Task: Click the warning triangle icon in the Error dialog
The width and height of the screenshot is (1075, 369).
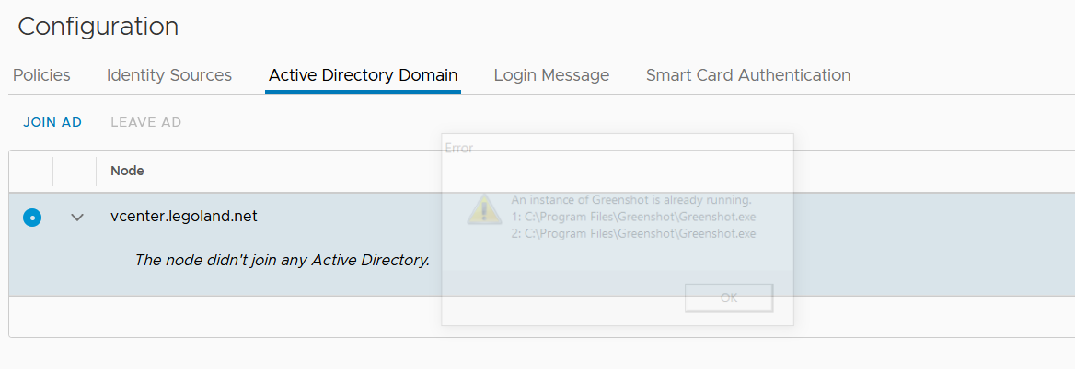Action: (484, 208)
